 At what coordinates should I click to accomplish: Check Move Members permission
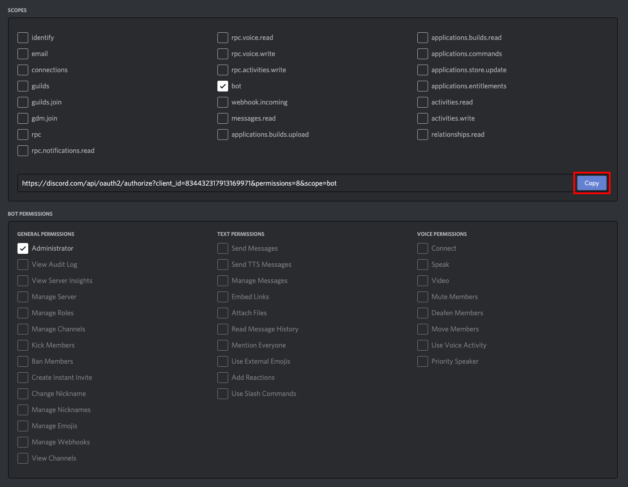click(x=423, y=329)
